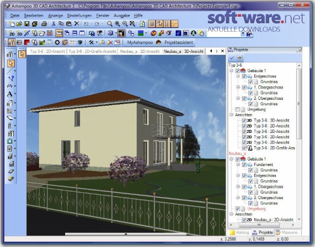Click the blue-green background color swatch
This screenshot has height=247, width=315.
[x=141, y=34]
